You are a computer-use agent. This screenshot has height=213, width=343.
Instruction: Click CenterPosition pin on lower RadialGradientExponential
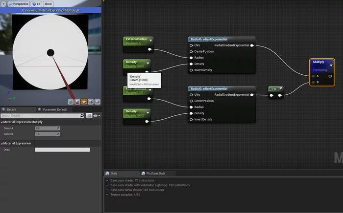click(x=191, y=101)
